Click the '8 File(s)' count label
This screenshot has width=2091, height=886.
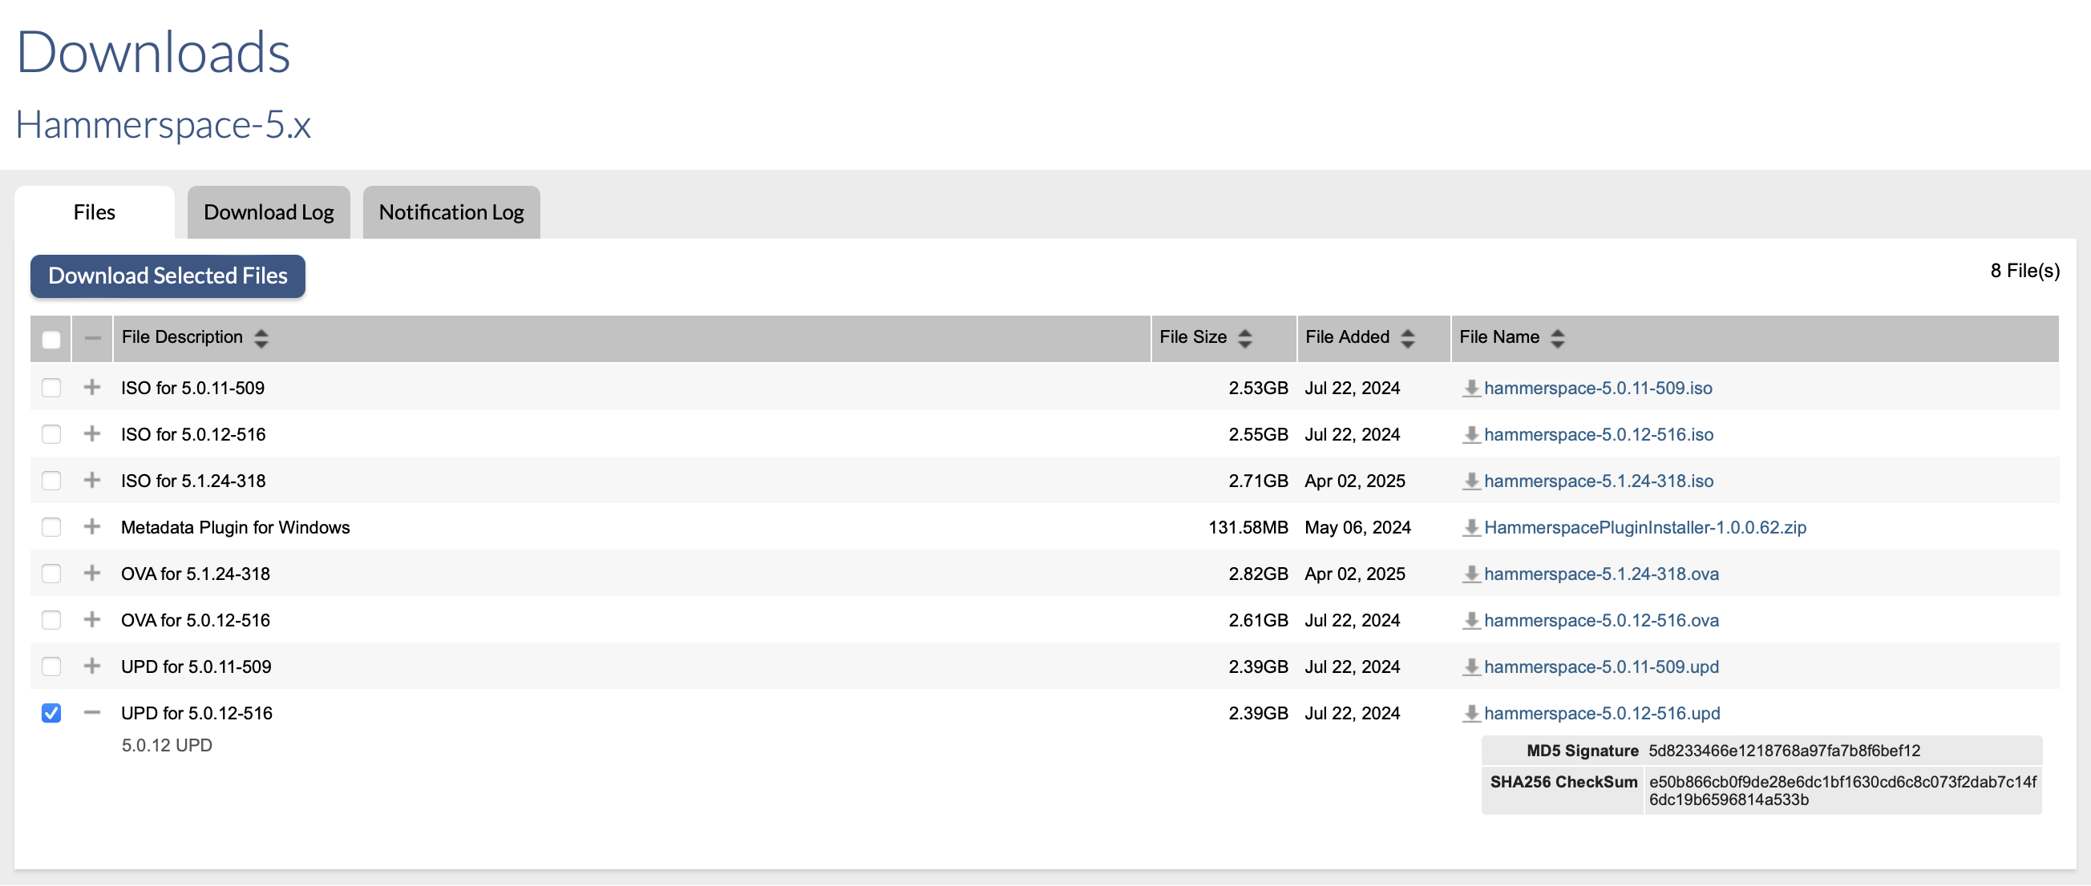coord(2024,271)
